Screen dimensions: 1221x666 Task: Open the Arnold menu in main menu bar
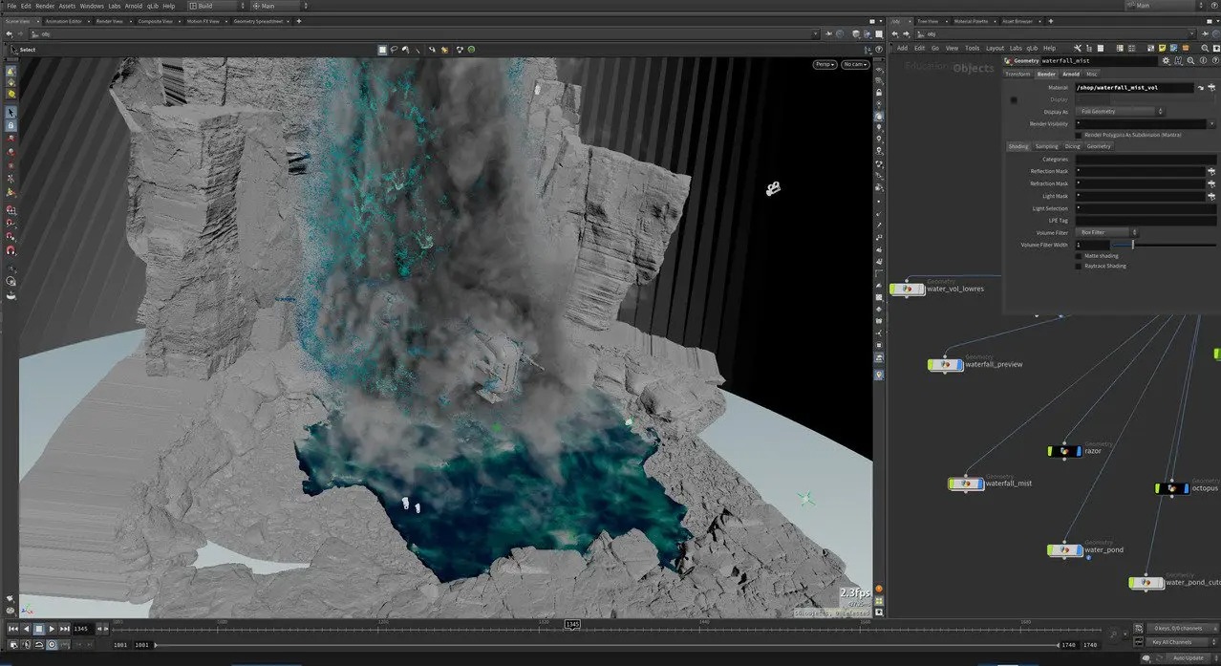pos(134,6)
